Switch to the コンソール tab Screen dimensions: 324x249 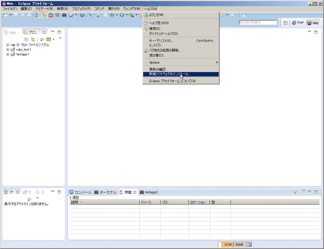pyautogui.click(x=81, y=192)
